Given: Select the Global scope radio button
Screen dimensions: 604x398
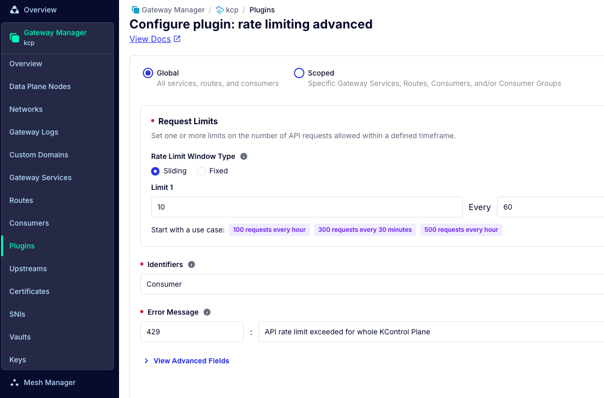Looking at the screenshot, I should tap(148, 73).
